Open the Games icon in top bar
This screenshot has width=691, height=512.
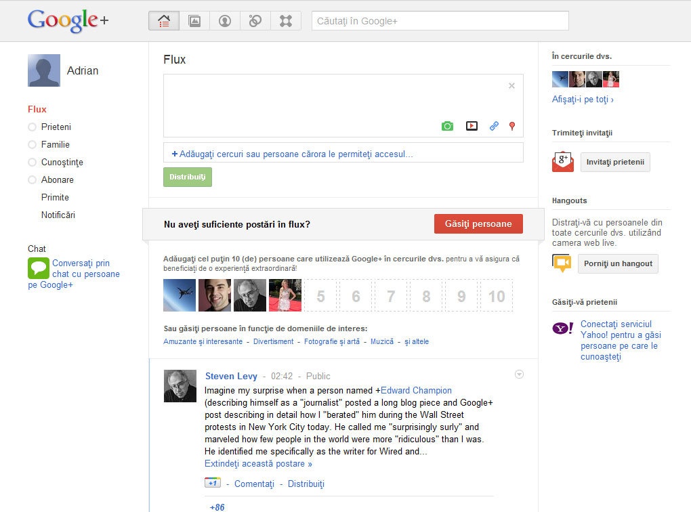[286, 21]
